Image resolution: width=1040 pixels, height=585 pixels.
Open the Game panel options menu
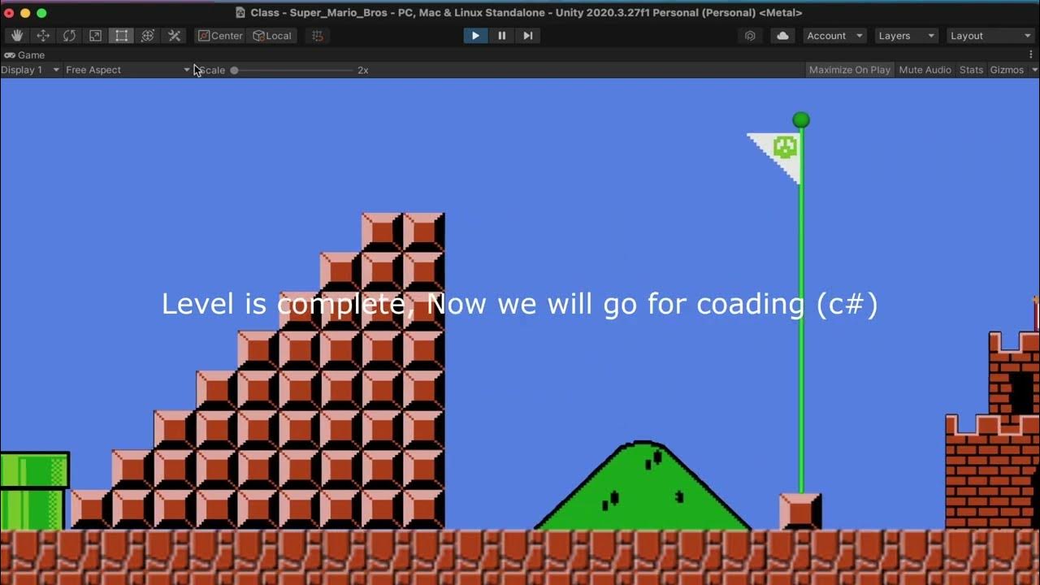pyautogui.click(x=1032, y=55)
